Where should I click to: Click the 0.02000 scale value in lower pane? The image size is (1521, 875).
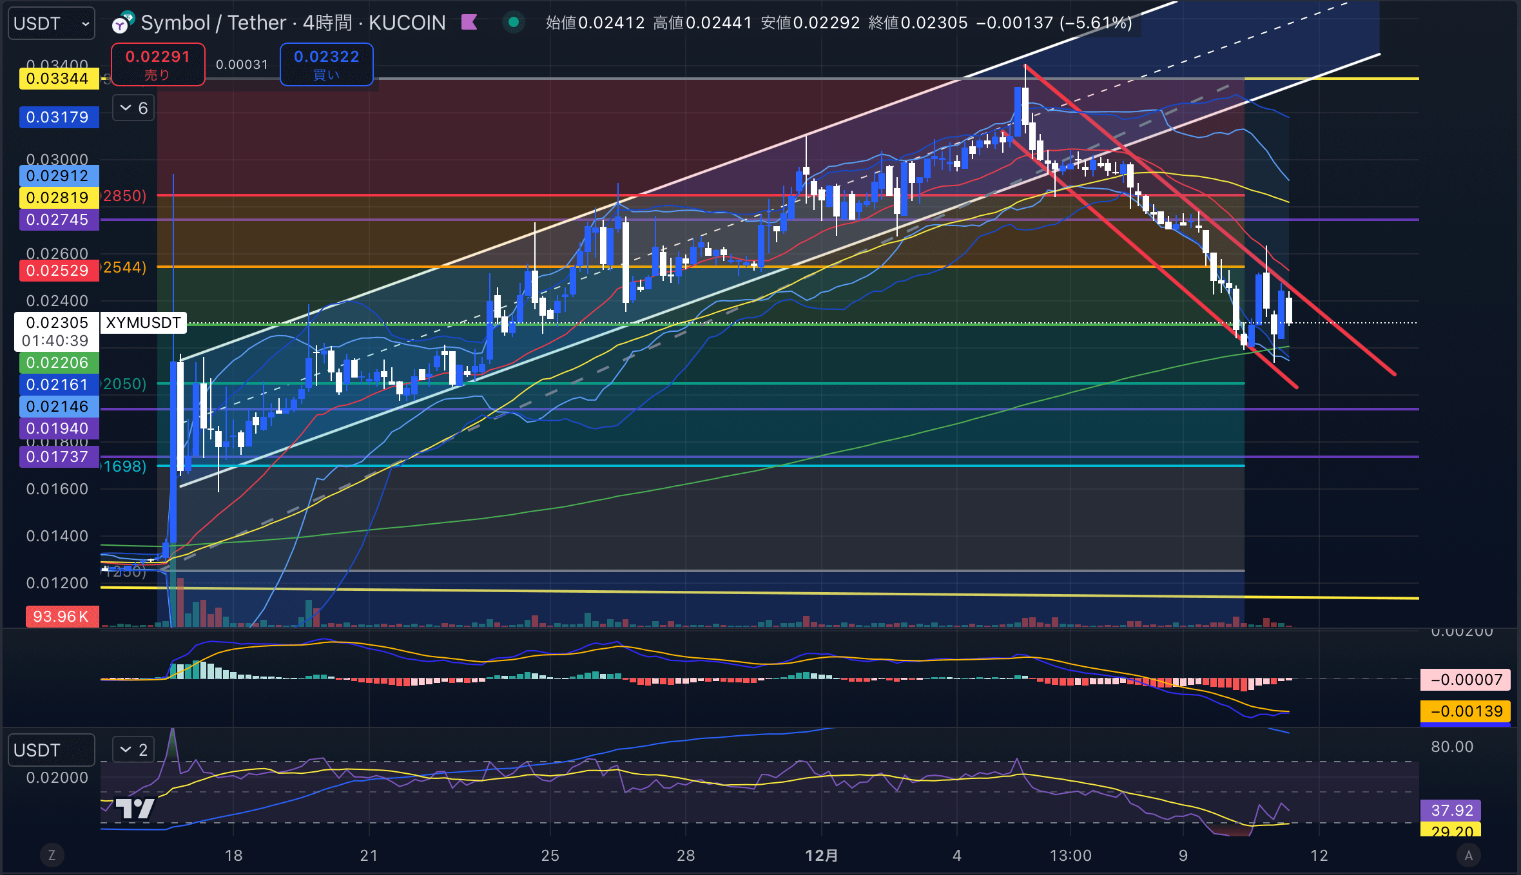tap(57, 778)
